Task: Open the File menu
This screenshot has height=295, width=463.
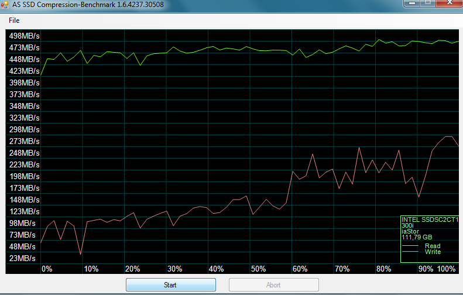Action: [x=14, y=20]
